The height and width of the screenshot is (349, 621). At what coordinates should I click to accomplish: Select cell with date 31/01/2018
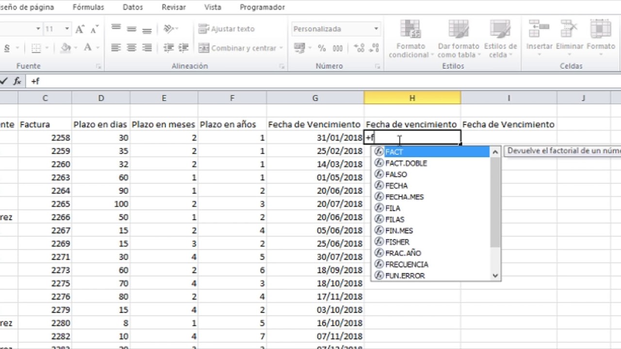coord(315,138)
